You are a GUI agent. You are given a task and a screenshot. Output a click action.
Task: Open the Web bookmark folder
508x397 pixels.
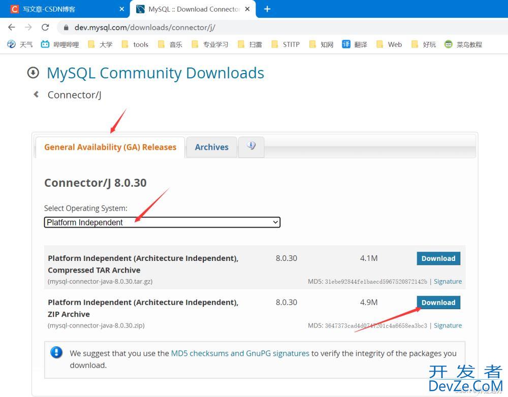[x=389, y=44]
